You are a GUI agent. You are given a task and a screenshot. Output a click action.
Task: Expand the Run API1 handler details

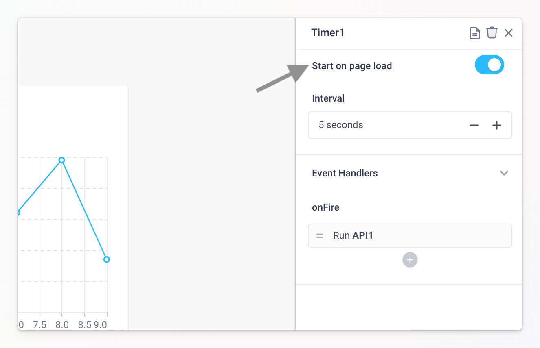pos(410,236)
